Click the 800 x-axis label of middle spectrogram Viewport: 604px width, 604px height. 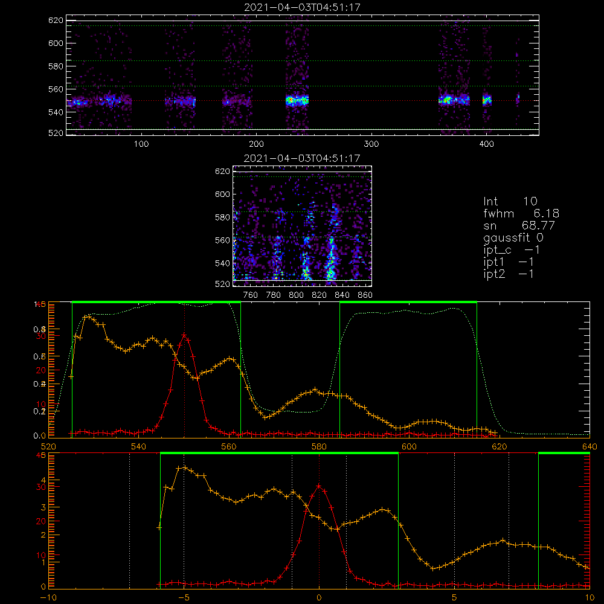296,295
